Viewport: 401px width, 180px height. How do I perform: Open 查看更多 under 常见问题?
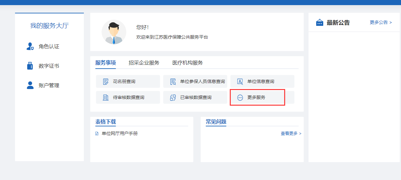click(x=291, y=133)
